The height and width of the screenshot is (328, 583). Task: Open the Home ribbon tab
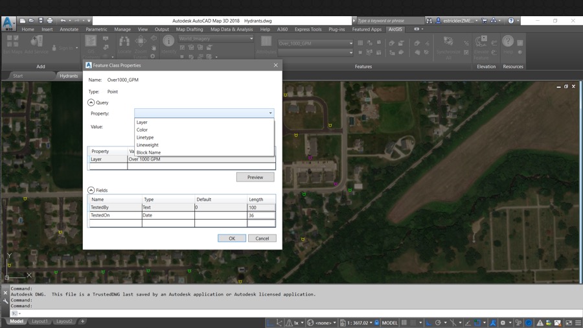[x=27, y=29]
